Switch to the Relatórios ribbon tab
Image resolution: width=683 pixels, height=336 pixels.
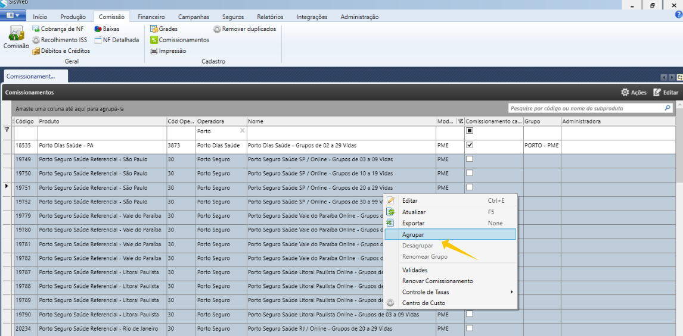[270, 17]
